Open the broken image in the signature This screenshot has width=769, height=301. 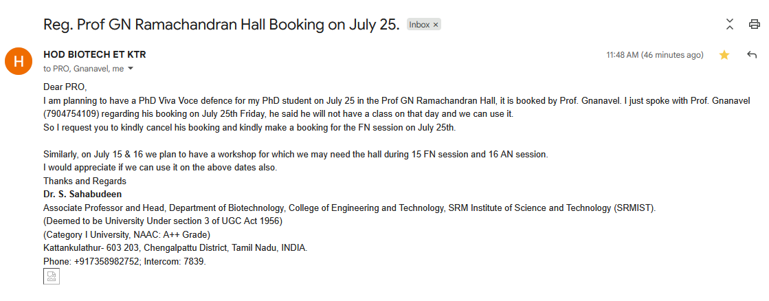tap(52, 276)
